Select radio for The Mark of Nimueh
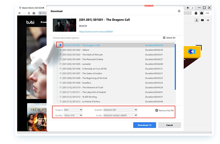The height and width of the screenshot is (144, 220). tap(60, 55)
